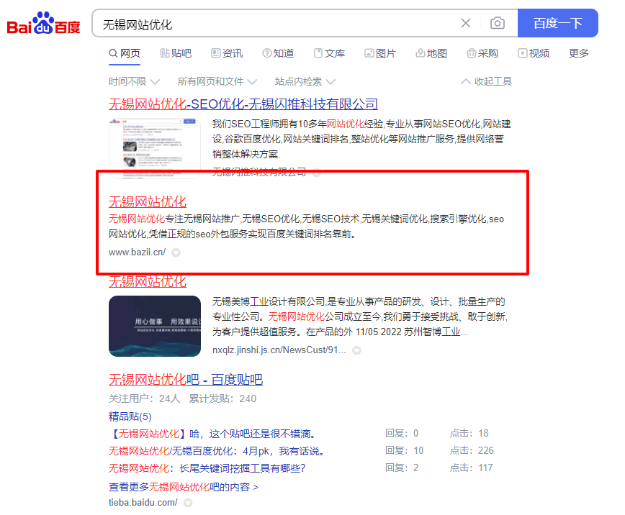Click the 累计发贴: 240 text
The height and width of the screenshot is (515, 625).
(x=222, y=398)
